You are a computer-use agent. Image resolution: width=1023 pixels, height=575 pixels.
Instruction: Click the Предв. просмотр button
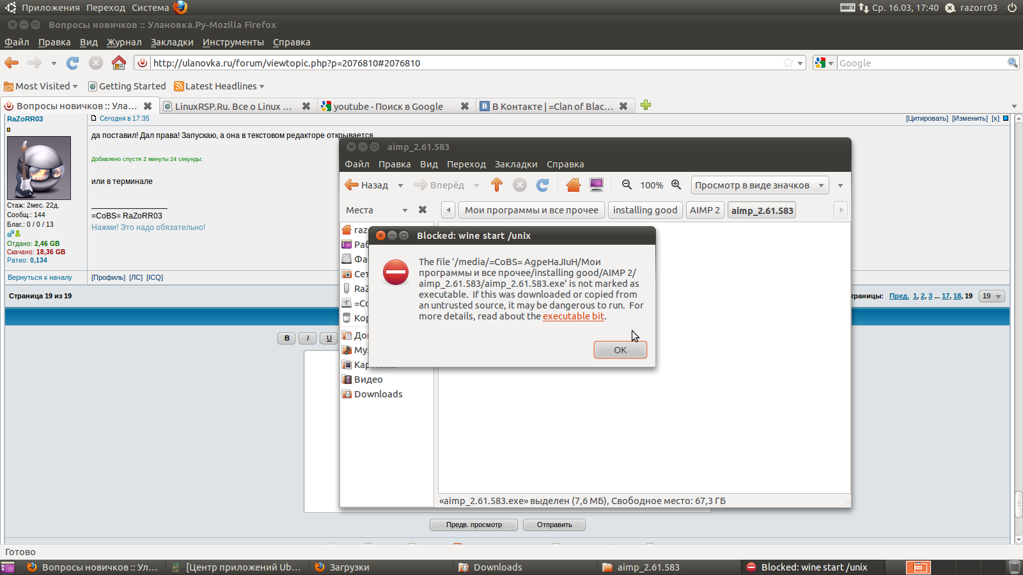[x=474, y=525]
